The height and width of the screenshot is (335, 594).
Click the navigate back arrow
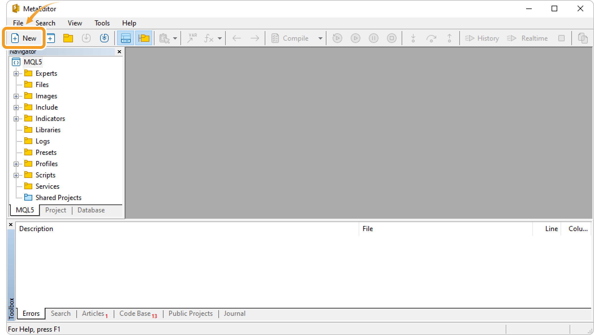(x=236, y=38)
